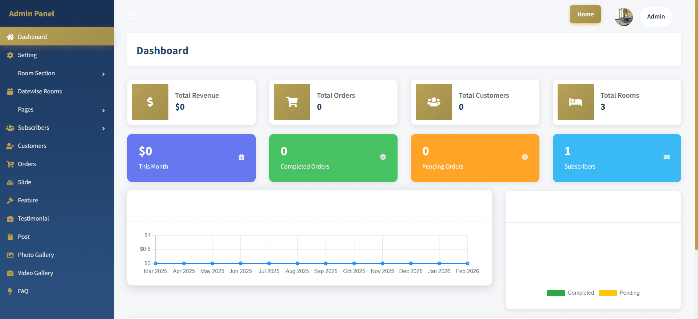Image resolution: width=698 pixels, height=319 pixels.
Task: Toggle Completed legend green swatch
Action: 556,293
